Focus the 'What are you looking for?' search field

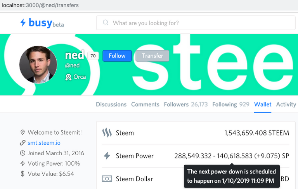coord(196,23)
